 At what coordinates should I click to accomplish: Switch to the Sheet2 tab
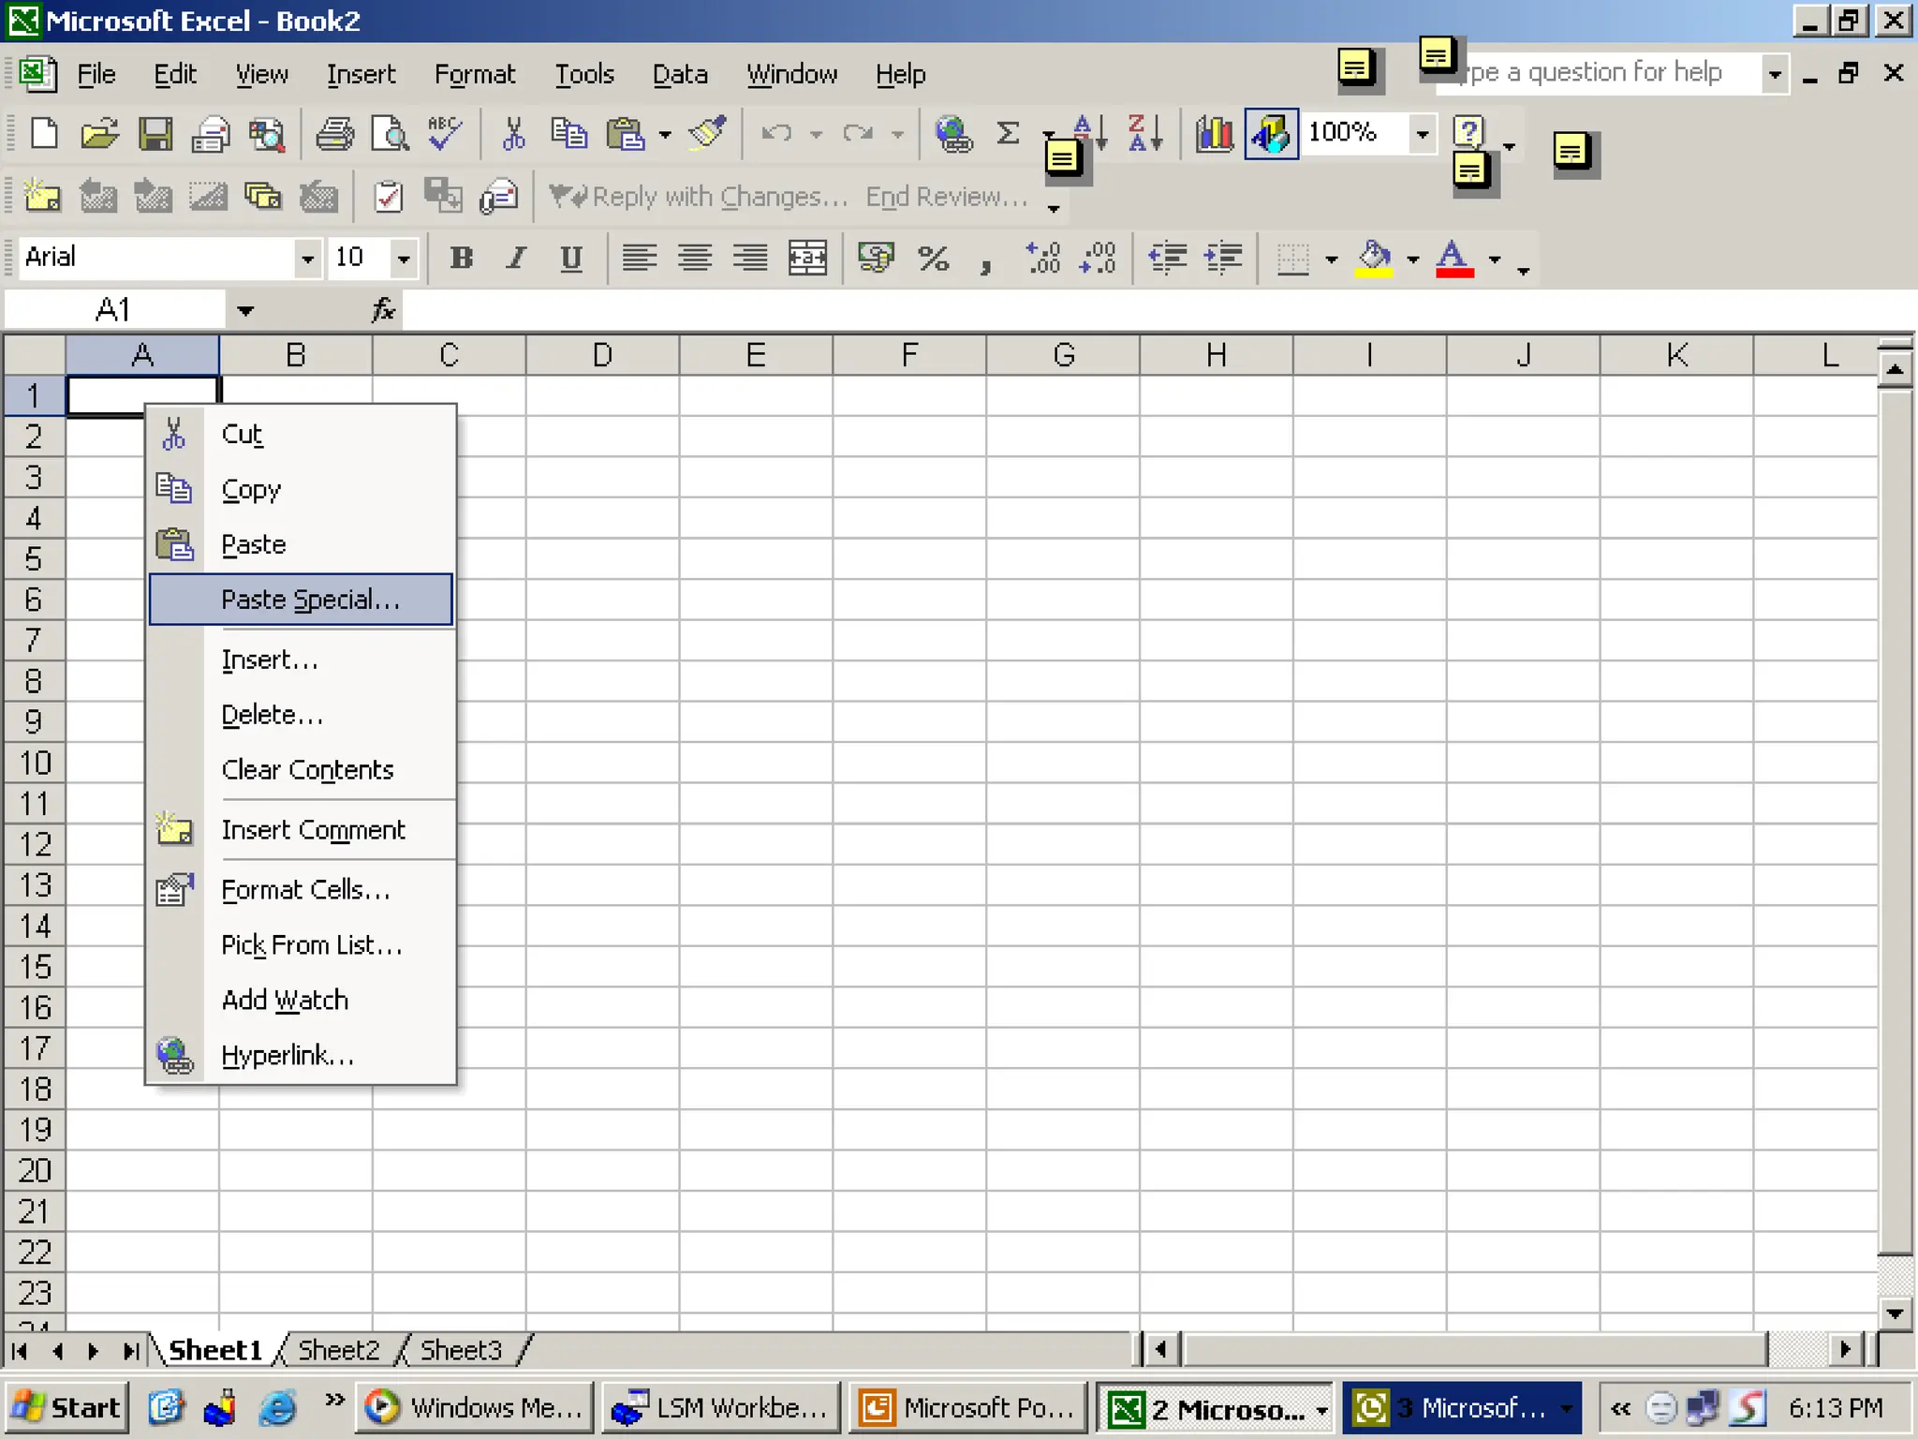tap(338, 1350)
